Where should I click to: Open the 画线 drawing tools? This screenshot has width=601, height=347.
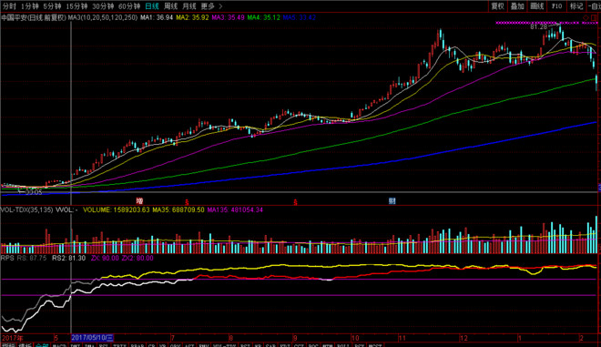click(536, 6)
